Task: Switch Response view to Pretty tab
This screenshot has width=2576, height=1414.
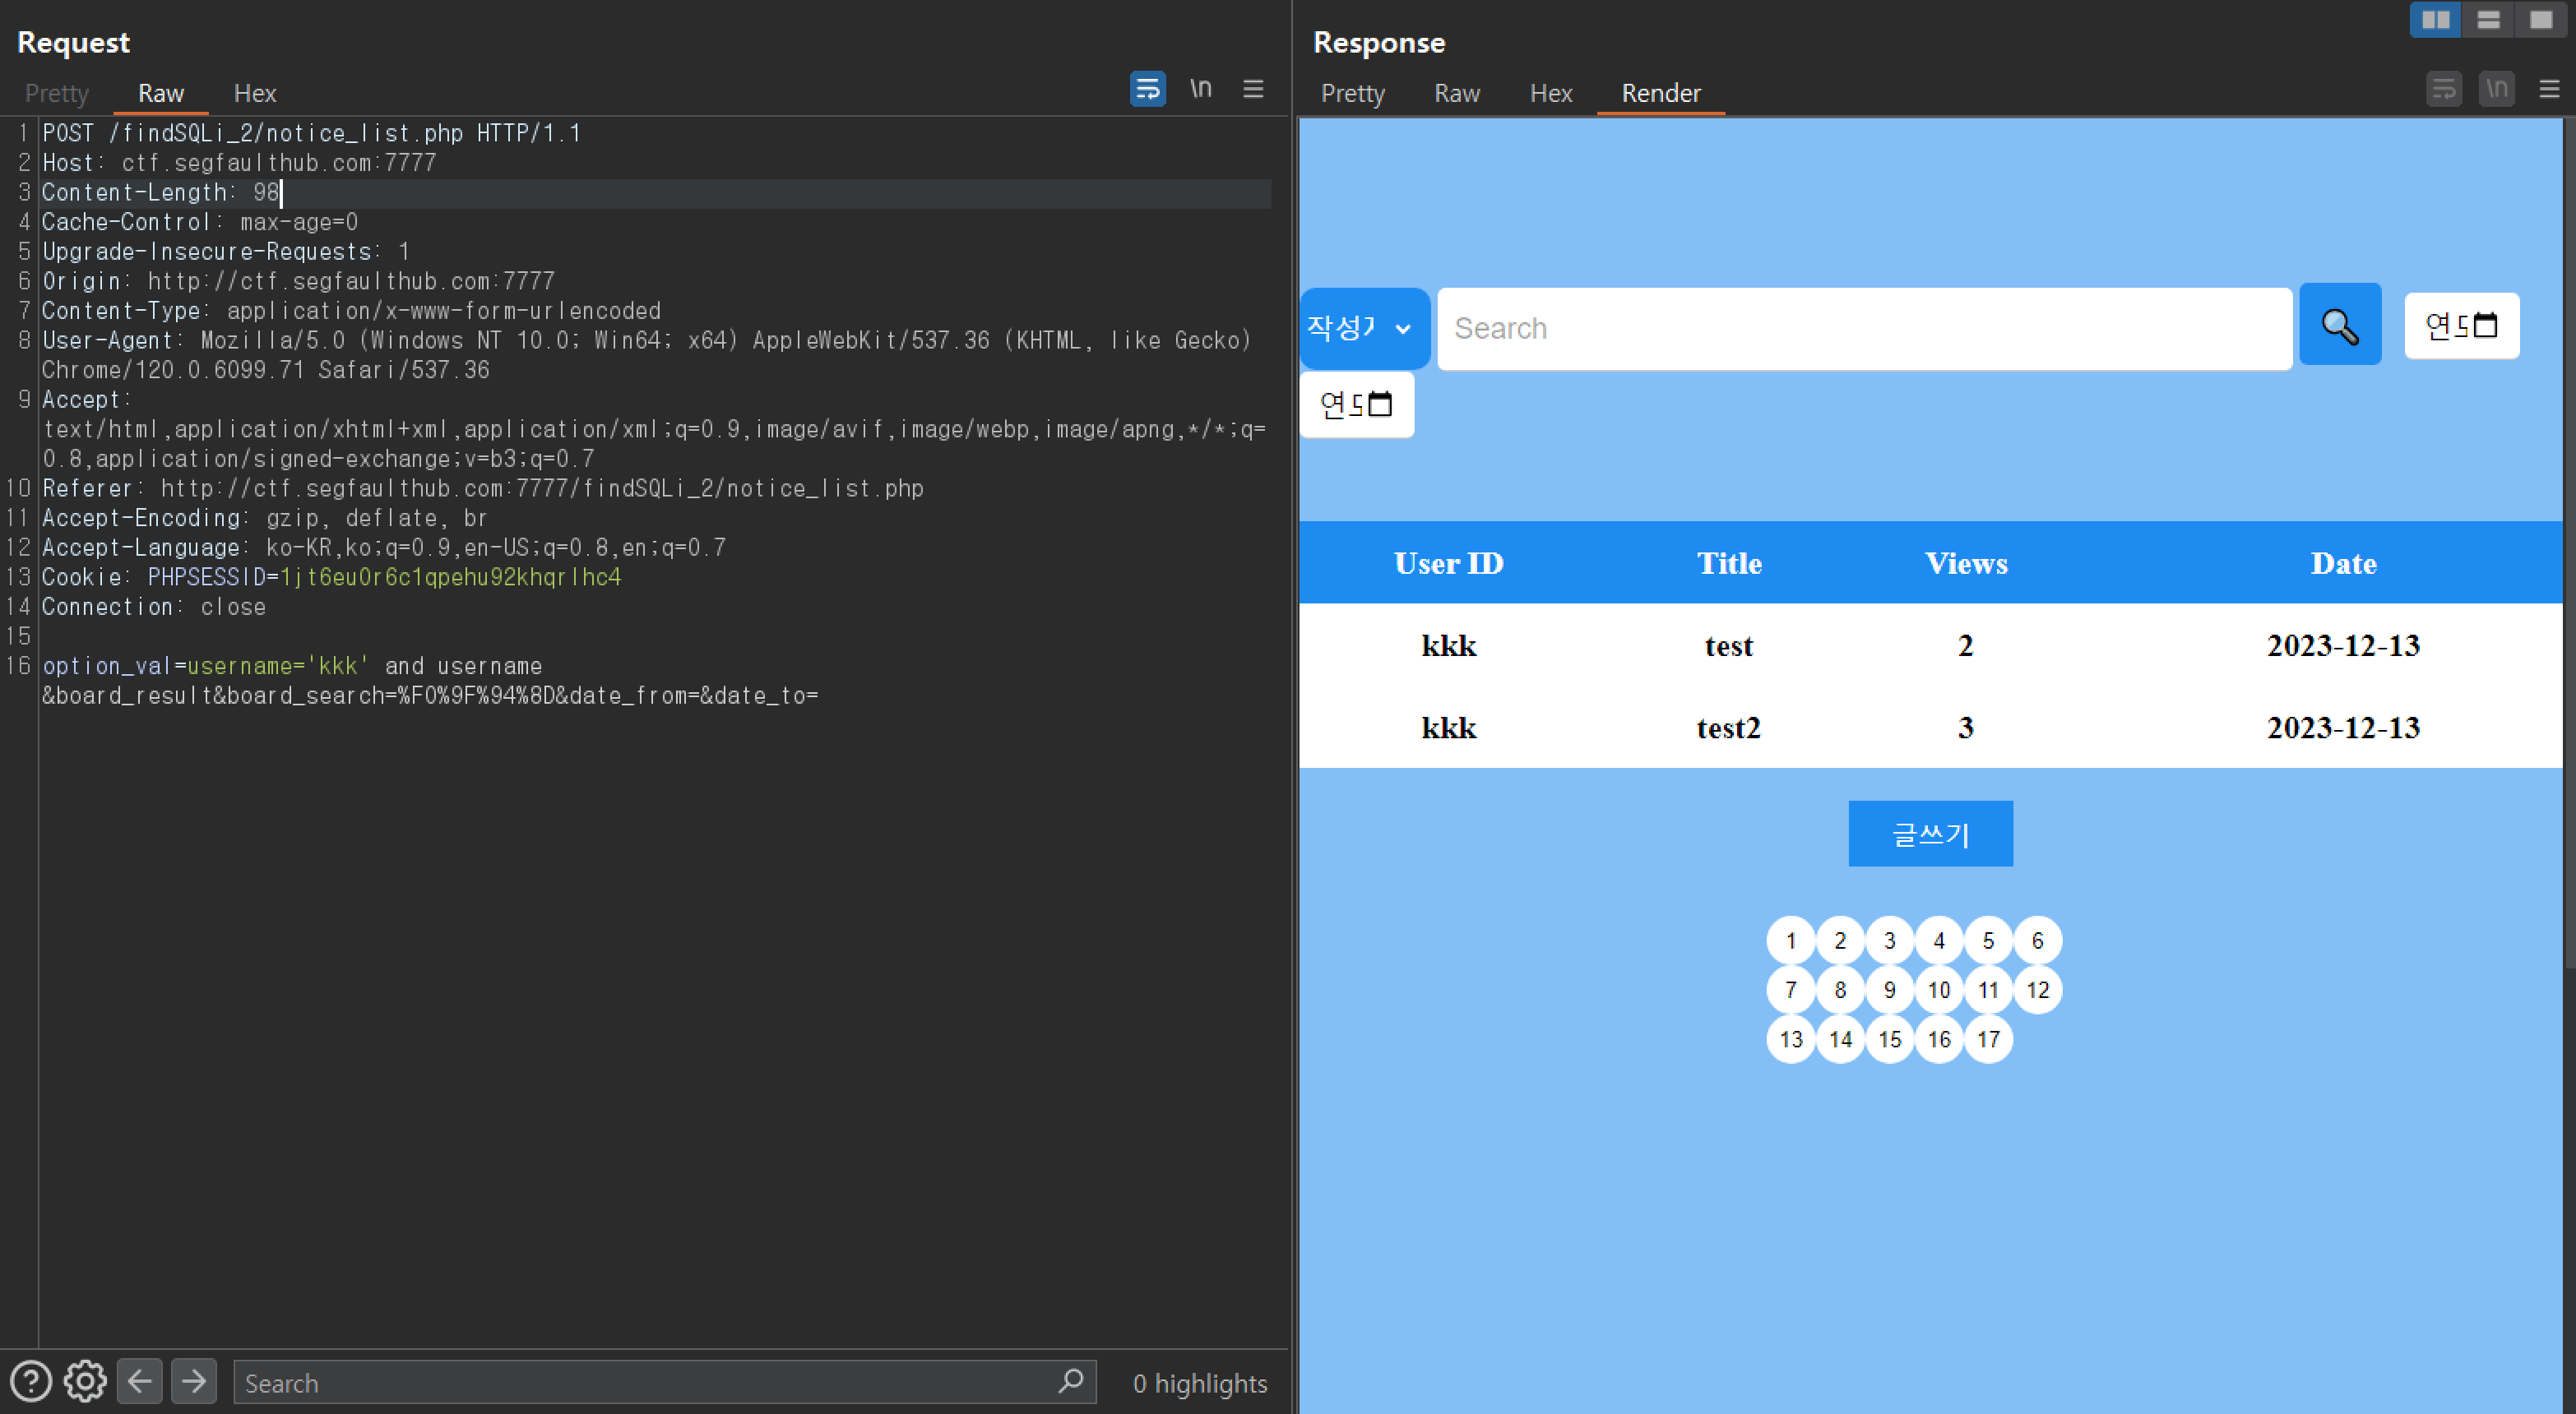Action: pos(1352,93)
